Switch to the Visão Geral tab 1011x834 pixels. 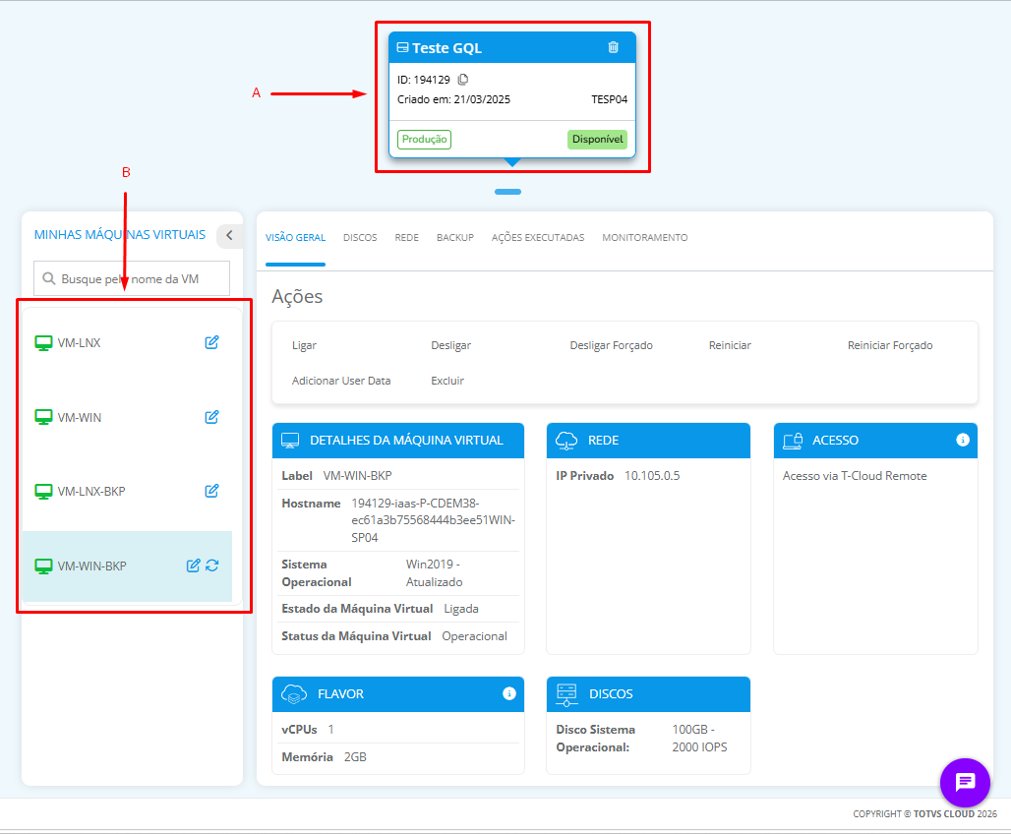tap(295, 237)
